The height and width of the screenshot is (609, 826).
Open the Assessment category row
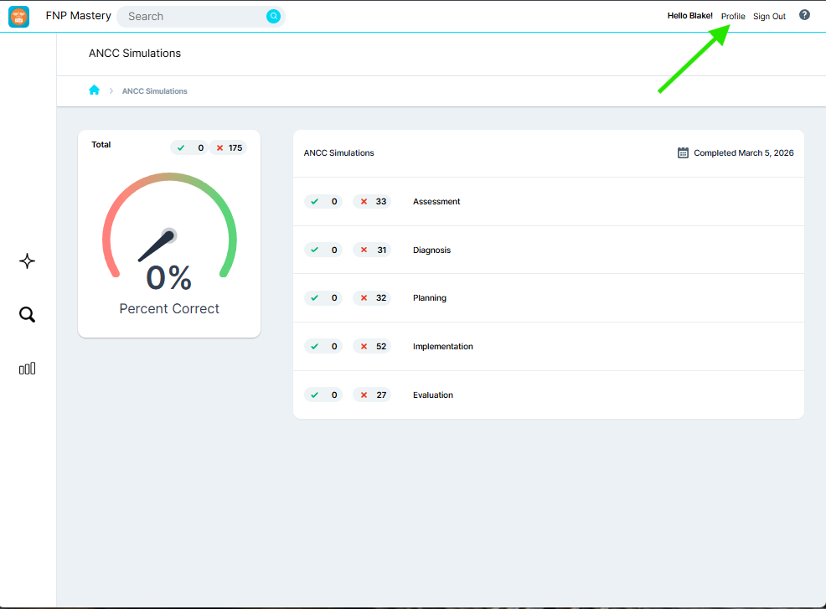coord(436,202)
